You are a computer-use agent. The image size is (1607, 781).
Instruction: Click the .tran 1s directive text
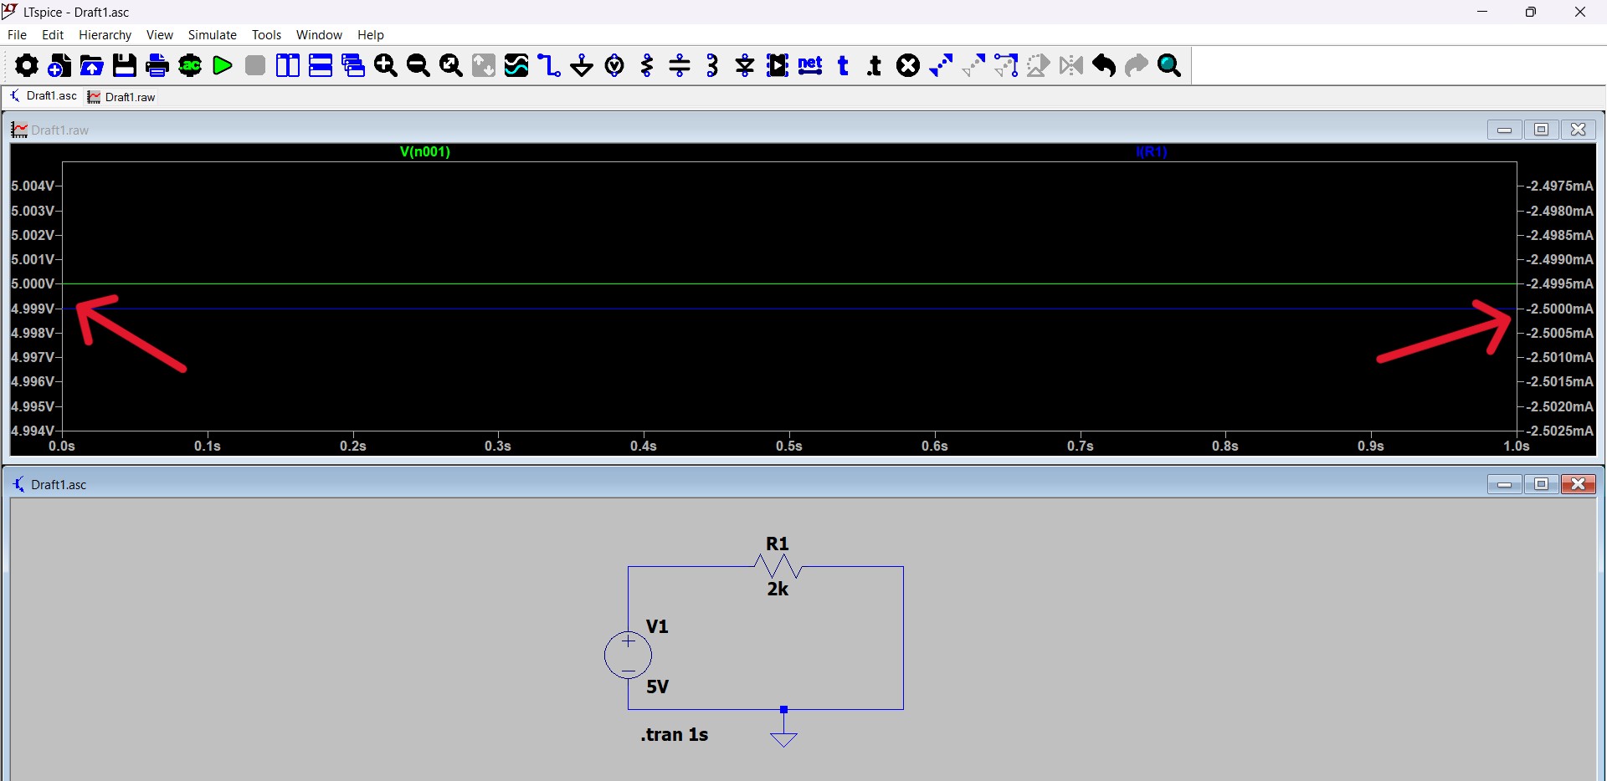(674, 734)
